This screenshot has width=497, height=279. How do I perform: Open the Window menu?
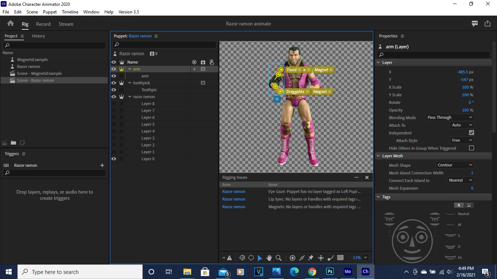[91, 12]
